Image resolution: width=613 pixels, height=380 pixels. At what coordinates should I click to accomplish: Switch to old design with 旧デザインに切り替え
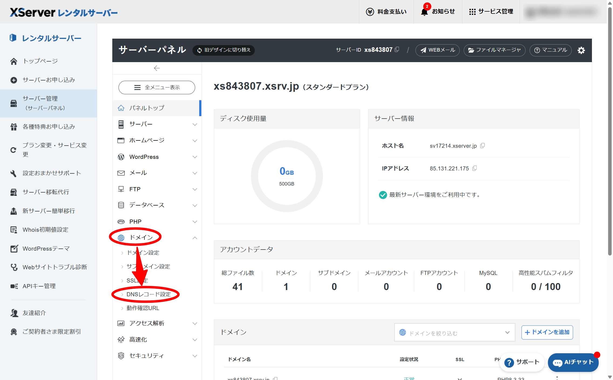pyautogui.click(x=224, y=50)
